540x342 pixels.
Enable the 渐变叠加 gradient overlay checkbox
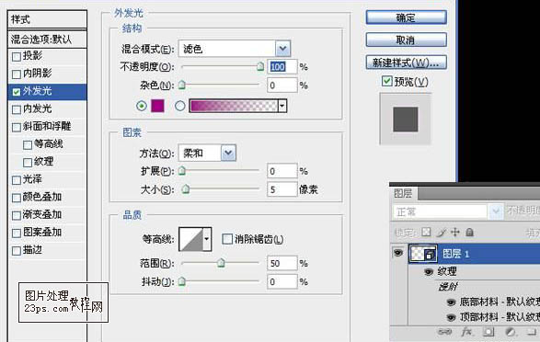click(17, 216)
